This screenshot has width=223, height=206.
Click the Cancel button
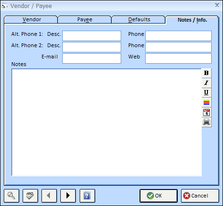pos(200,196)
